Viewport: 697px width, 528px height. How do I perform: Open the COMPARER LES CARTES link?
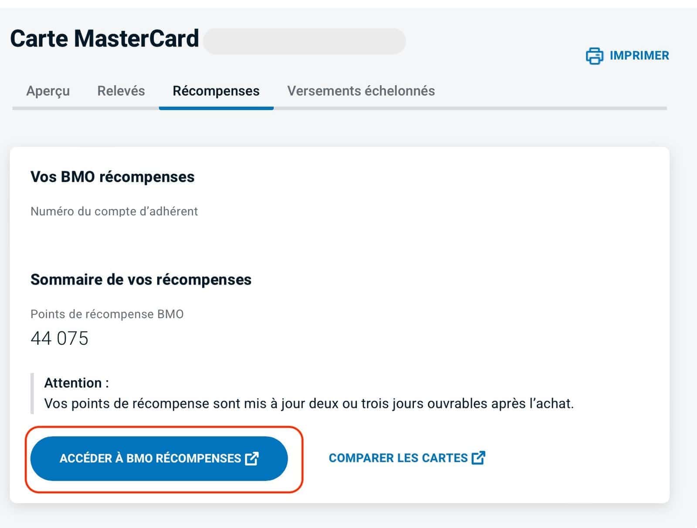pos(398,457)
